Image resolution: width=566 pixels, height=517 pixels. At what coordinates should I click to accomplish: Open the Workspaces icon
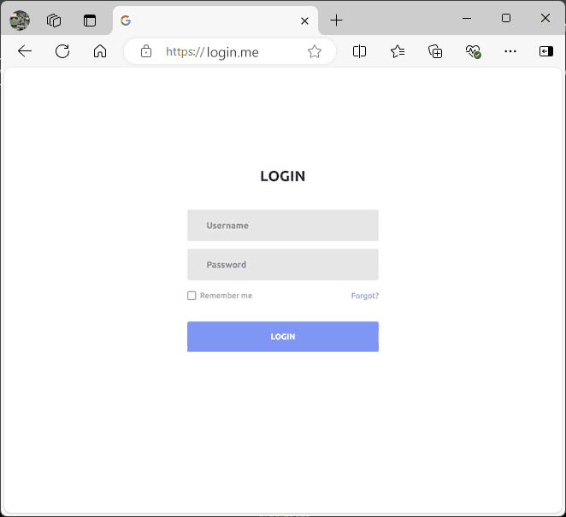click(x=54, y=21)
